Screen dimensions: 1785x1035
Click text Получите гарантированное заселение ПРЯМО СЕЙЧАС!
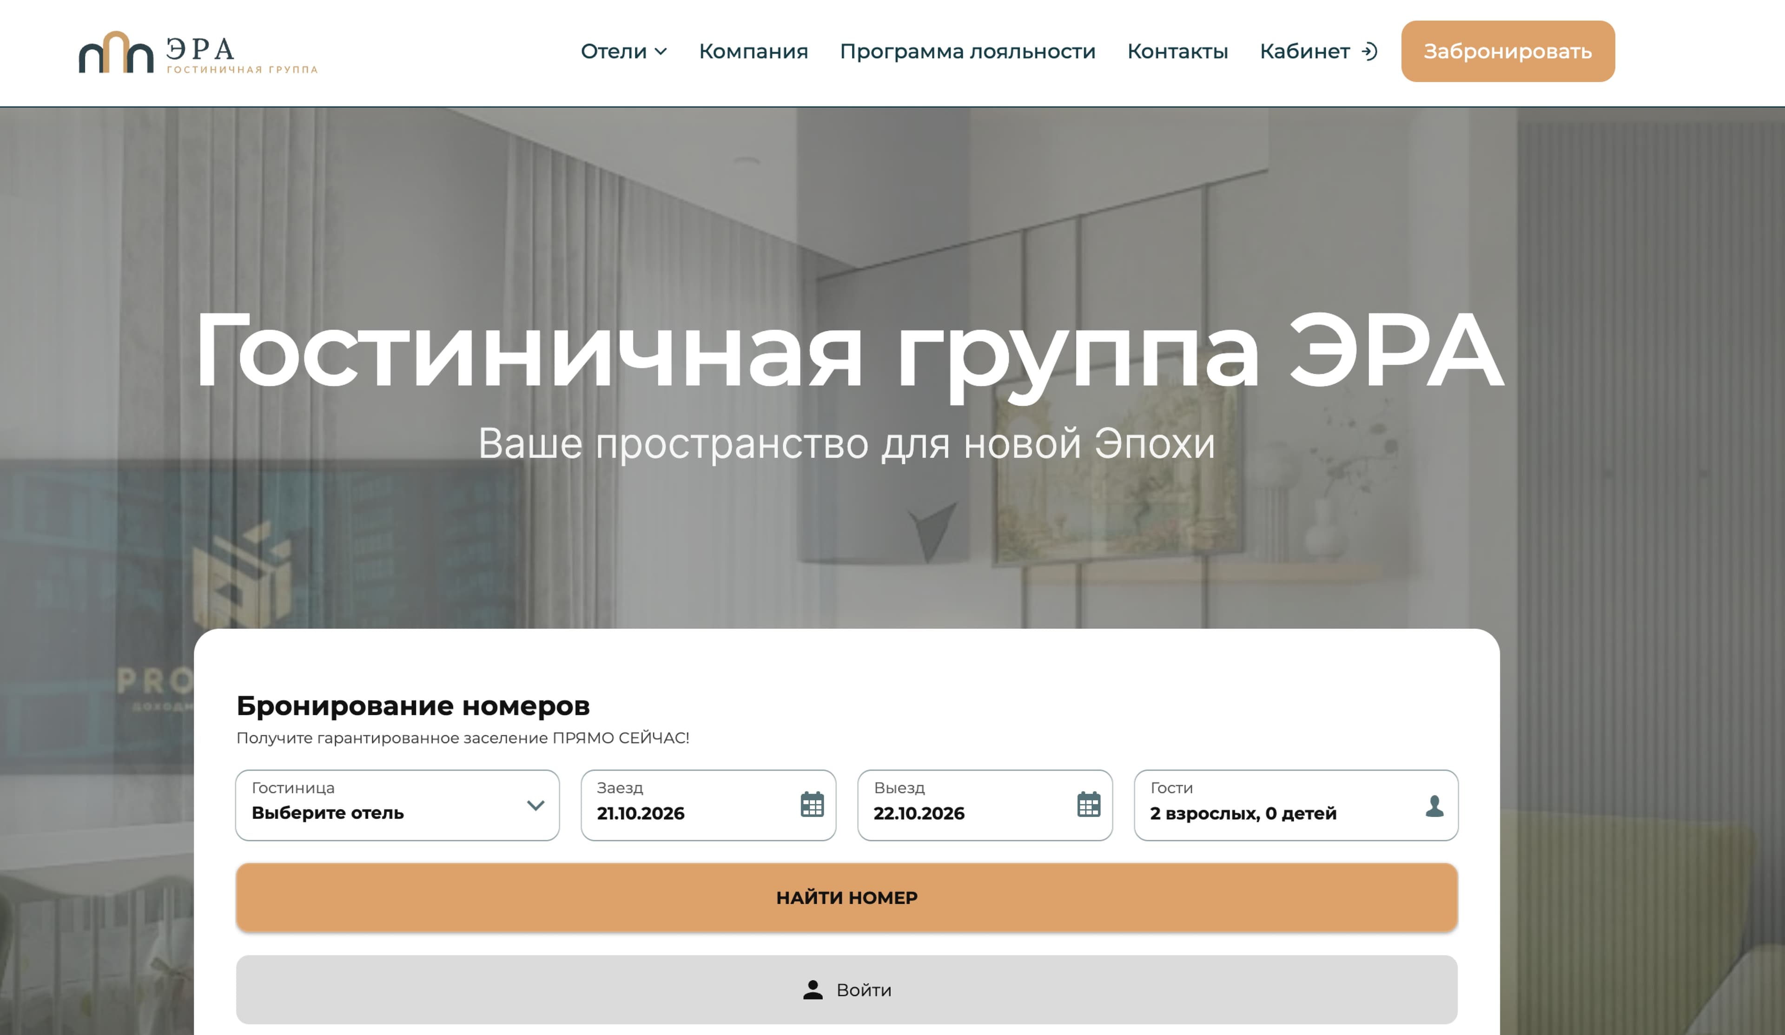[463, 738]
